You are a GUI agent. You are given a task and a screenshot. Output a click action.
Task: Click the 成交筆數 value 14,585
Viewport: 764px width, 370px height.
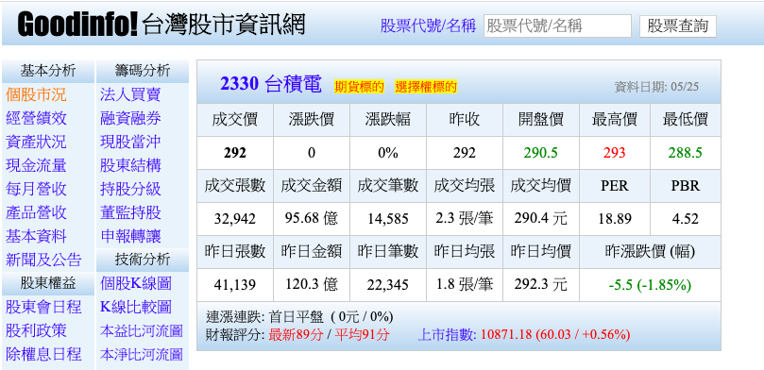click(x=388, y=219)
